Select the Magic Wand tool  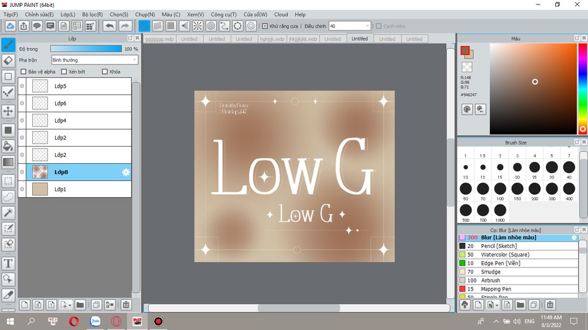tap(8, 213)
